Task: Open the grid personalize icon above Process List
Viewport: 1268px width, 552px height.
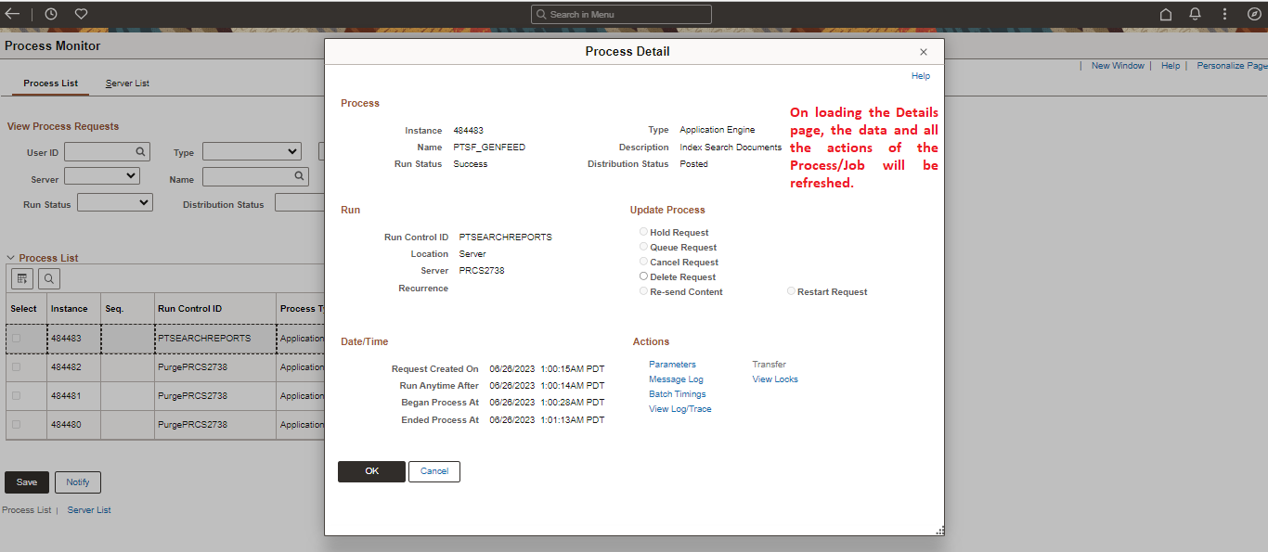Action: pos(21,277)
